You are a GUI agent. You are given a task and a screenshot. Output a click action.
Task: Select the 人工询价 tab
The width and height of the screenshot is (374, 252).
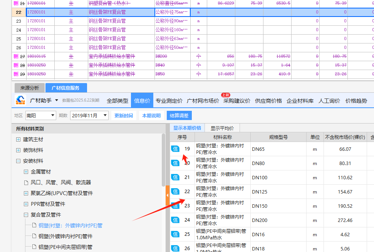[x=329, y=101]
